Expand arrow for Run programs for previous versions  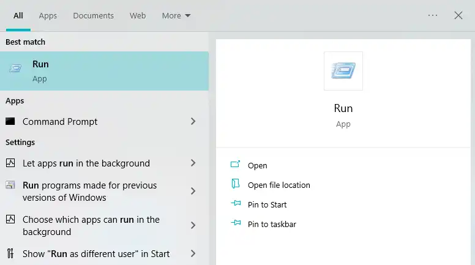(193, 192)
